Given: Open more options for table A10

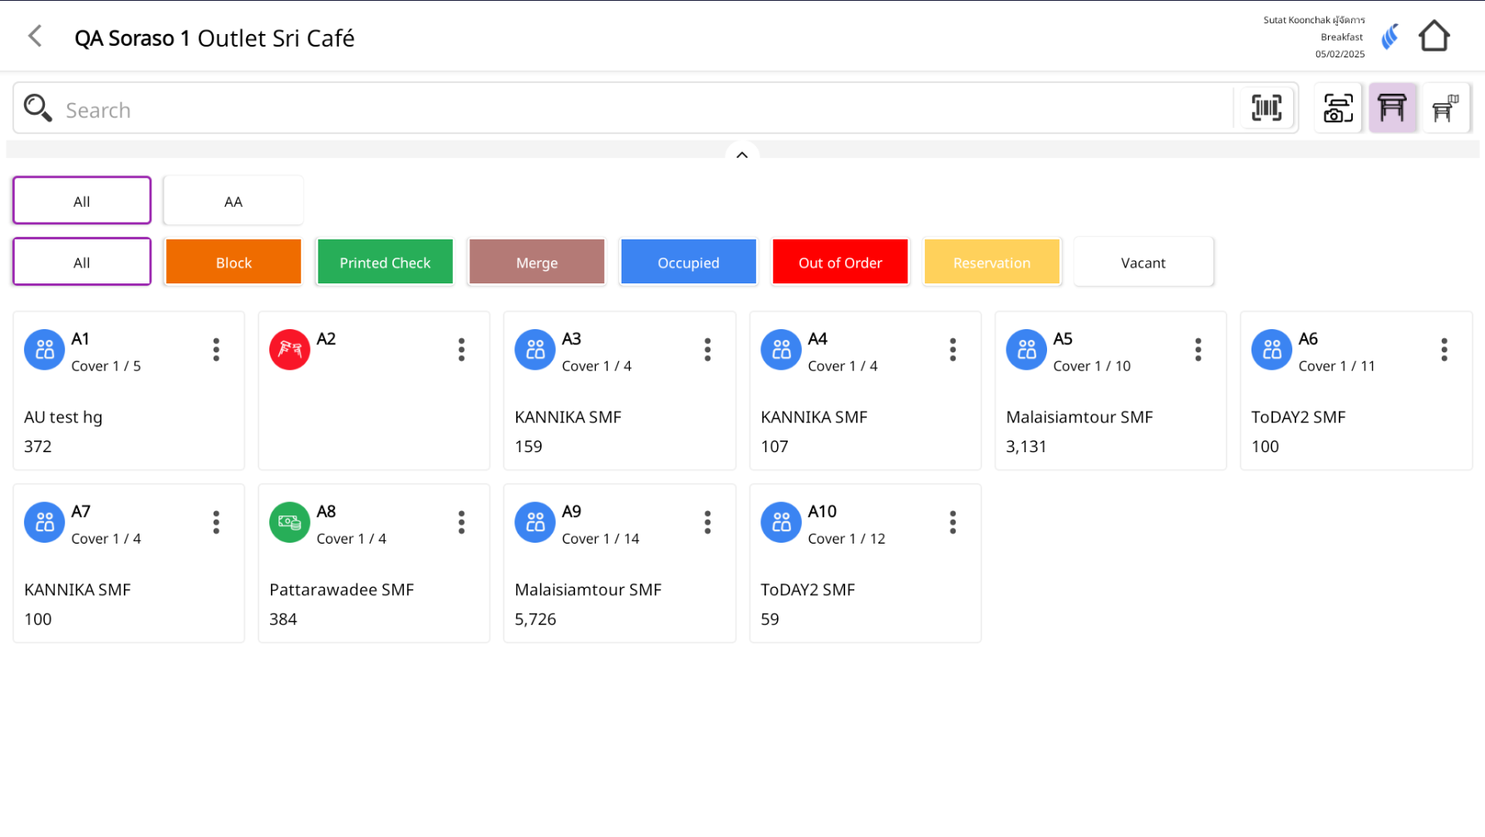Looking at the screenshot, I should 952,523.
